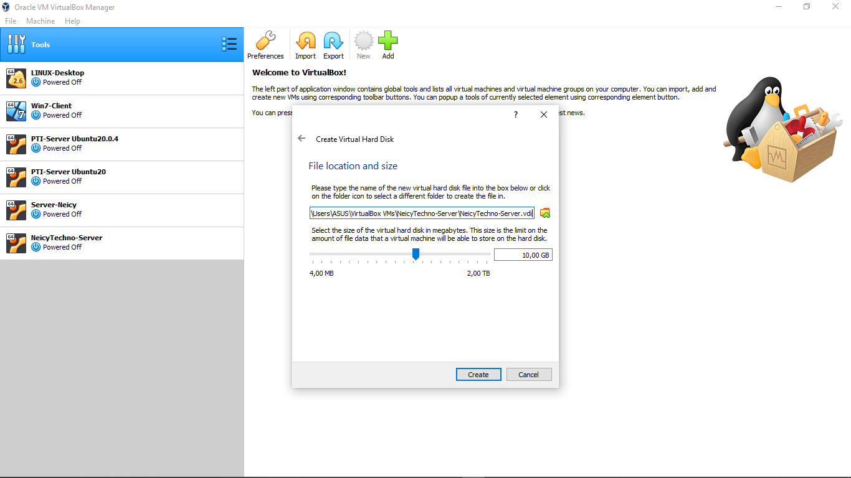Select the NeicyTechno-Server machine name

67,238
